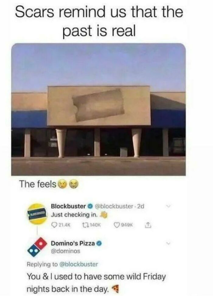This screenshot has height=296, width=213.
Task: Click the share icon on Blockbuster tweet
Action: pyautogui.click(x=148, y=225)
